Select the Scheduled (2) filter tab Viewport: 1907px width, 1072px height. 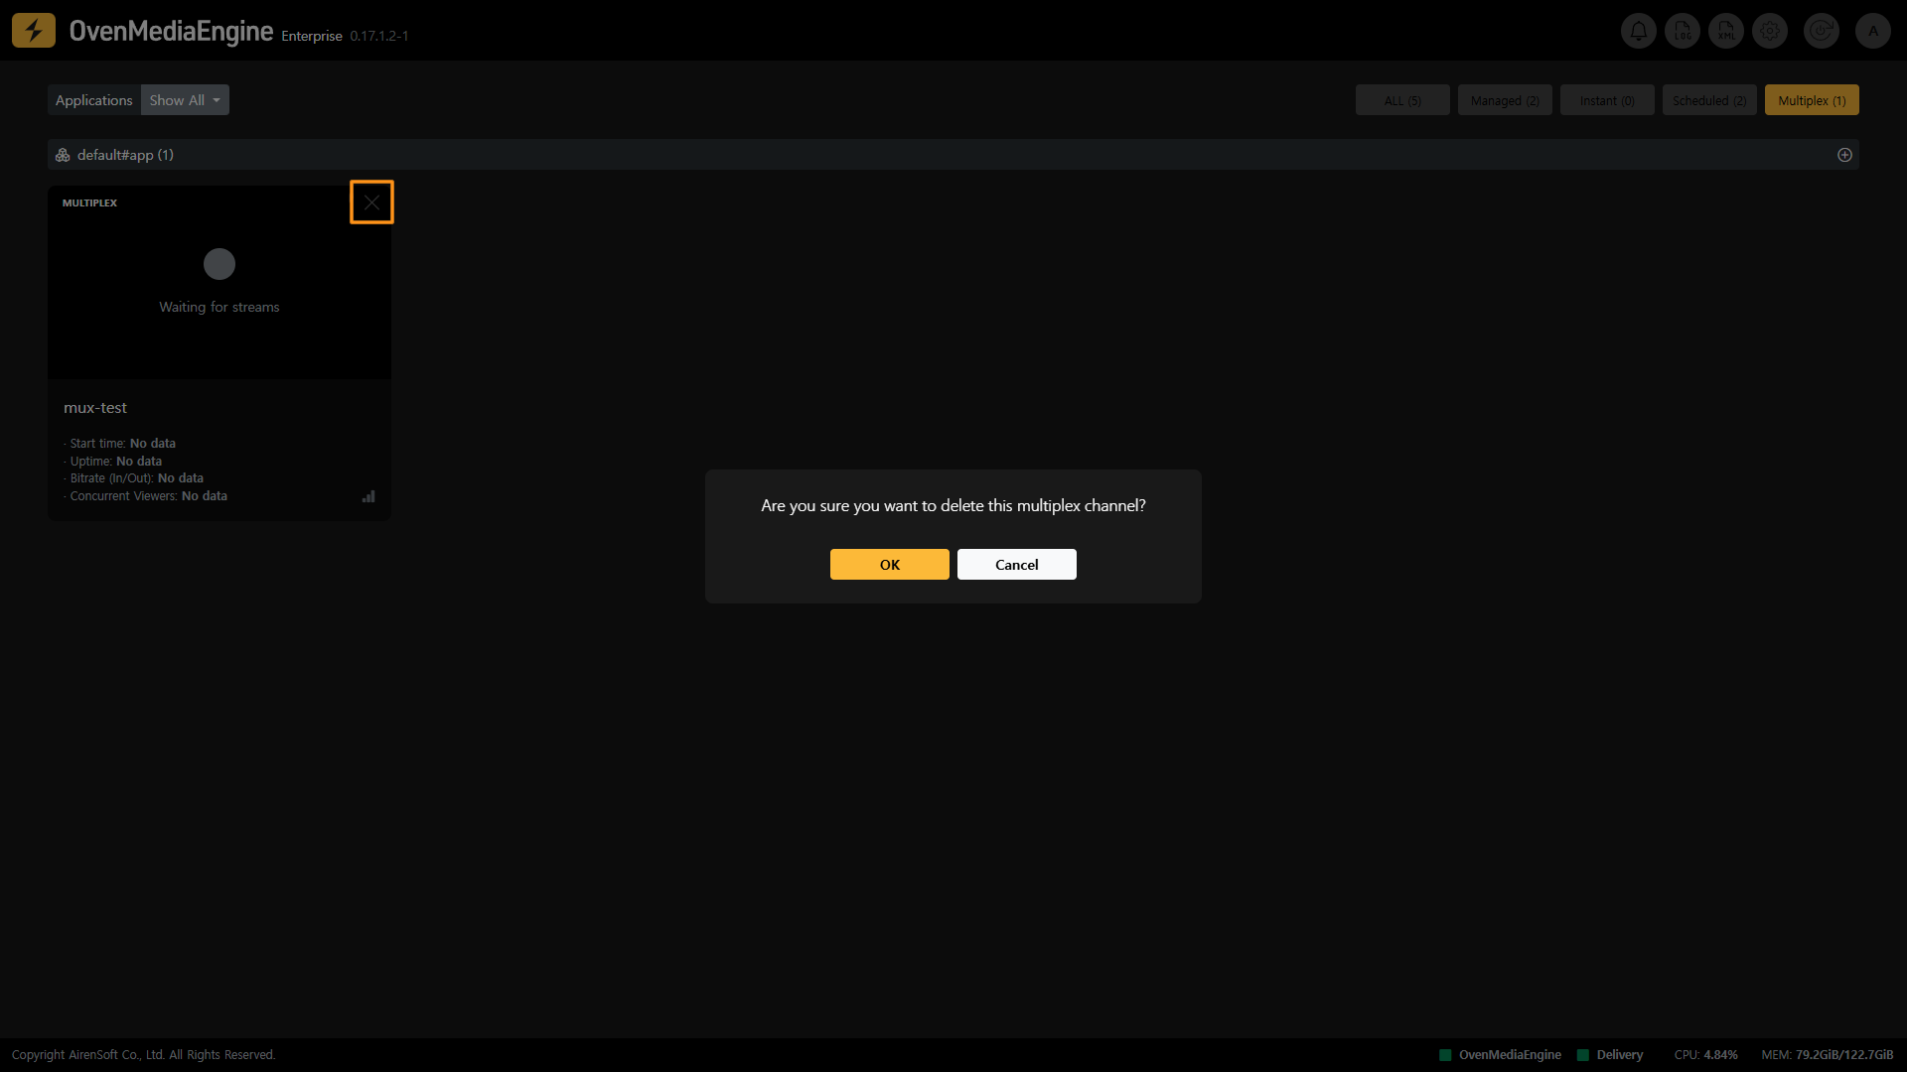[1708, 100]
